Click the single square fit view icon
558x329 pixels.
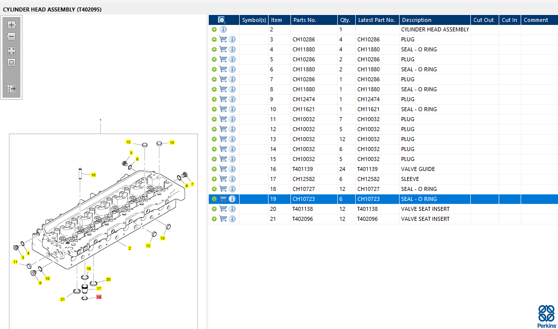tap(11, 62)
